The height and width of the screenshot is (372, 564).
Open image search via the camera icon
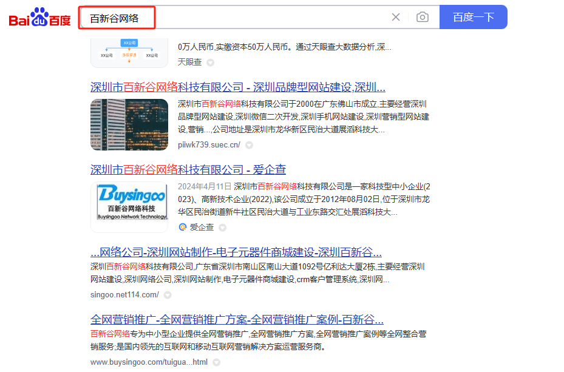422,17
